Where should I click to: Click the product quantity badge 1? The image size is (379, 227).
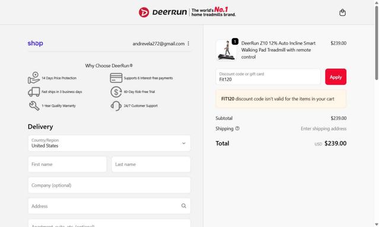click(235, 41)
